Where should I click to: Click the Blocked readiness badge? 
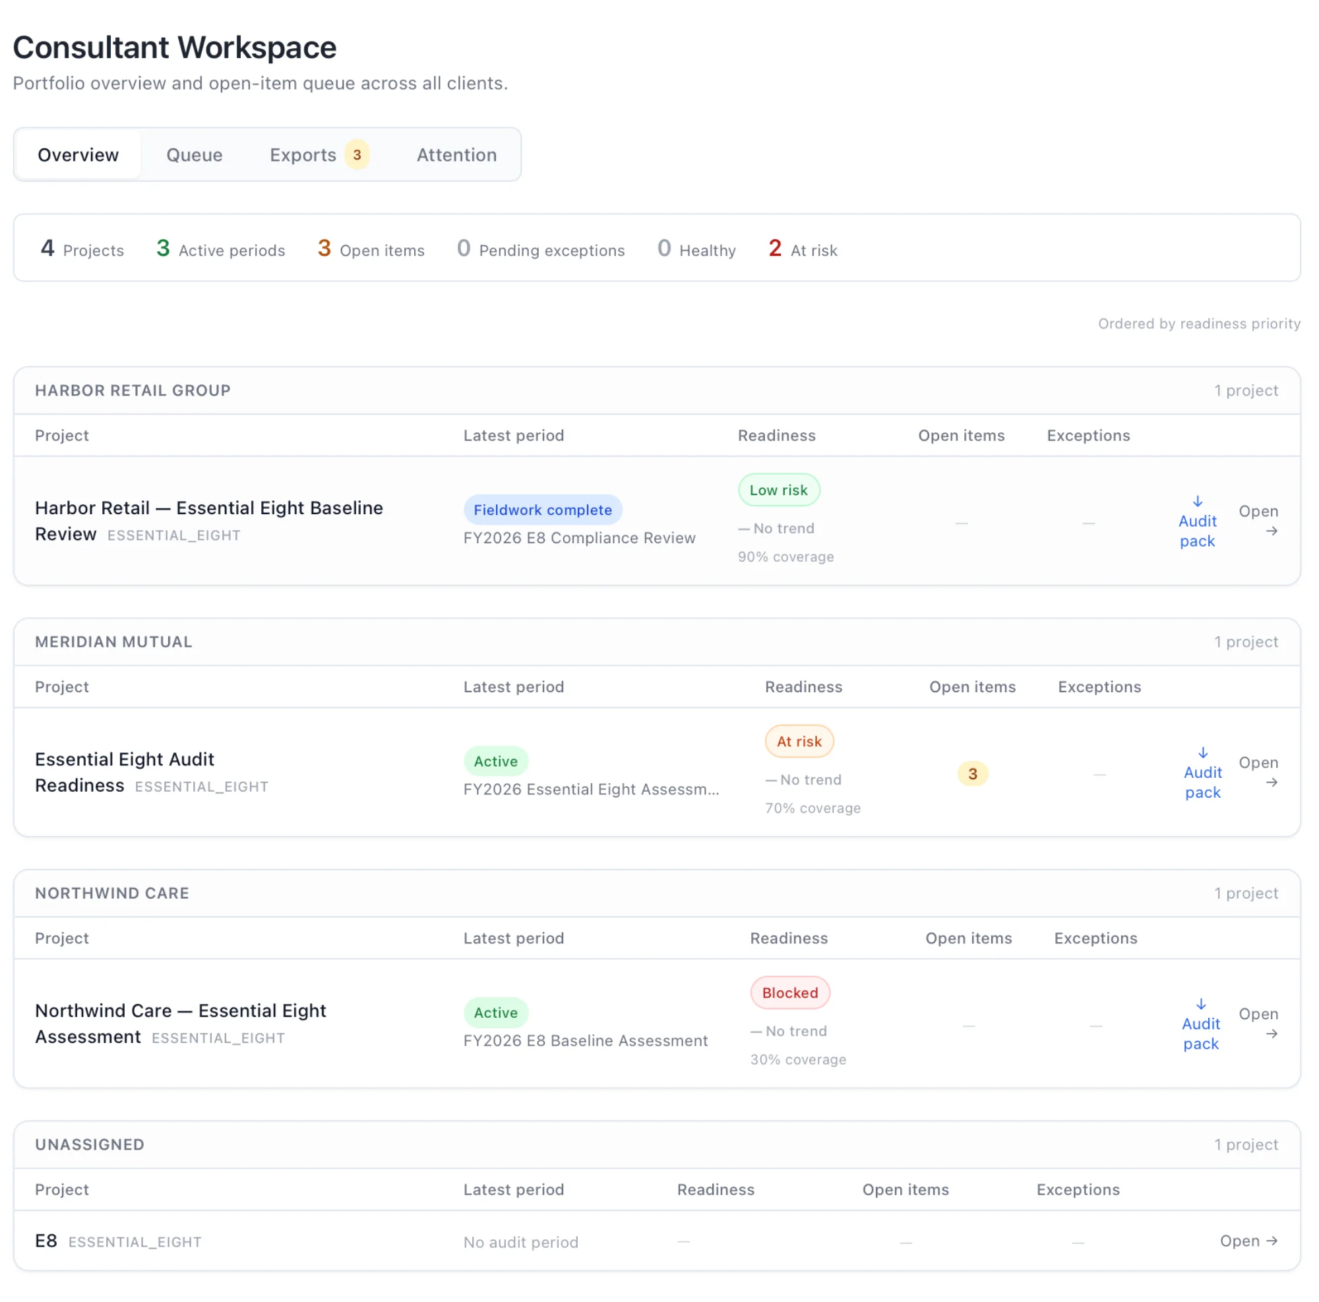pos(790,992)
